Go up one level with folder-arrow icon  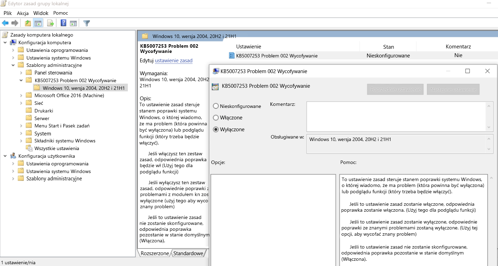[x=28, y=23]
